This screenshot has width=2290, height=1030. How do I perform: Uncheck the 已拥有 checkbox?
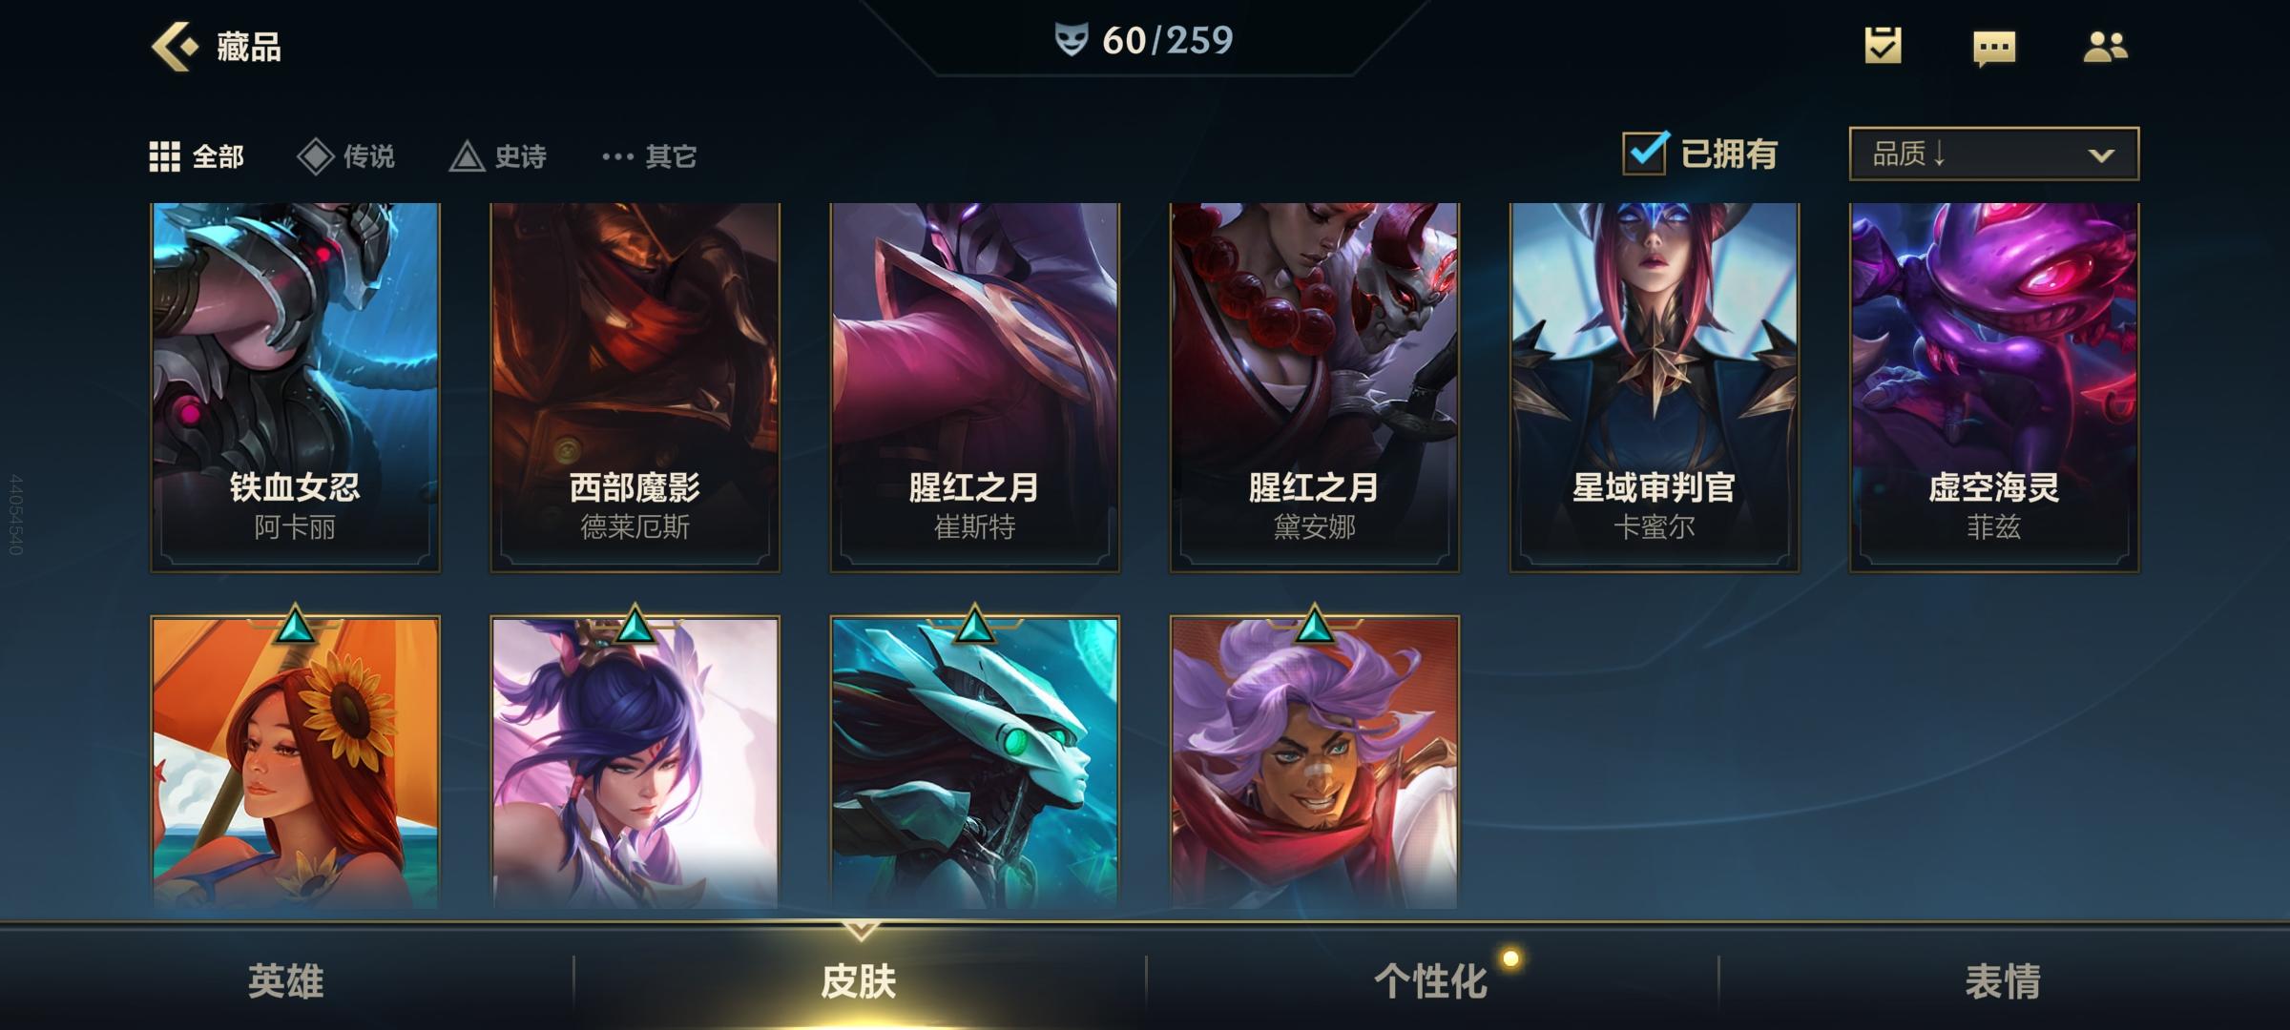1645,153
